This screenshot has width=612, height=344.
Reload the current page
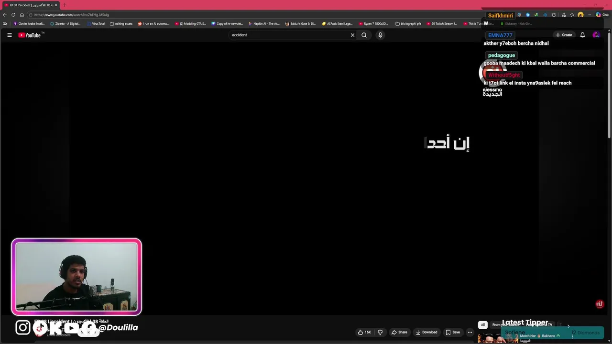(13, 15)
